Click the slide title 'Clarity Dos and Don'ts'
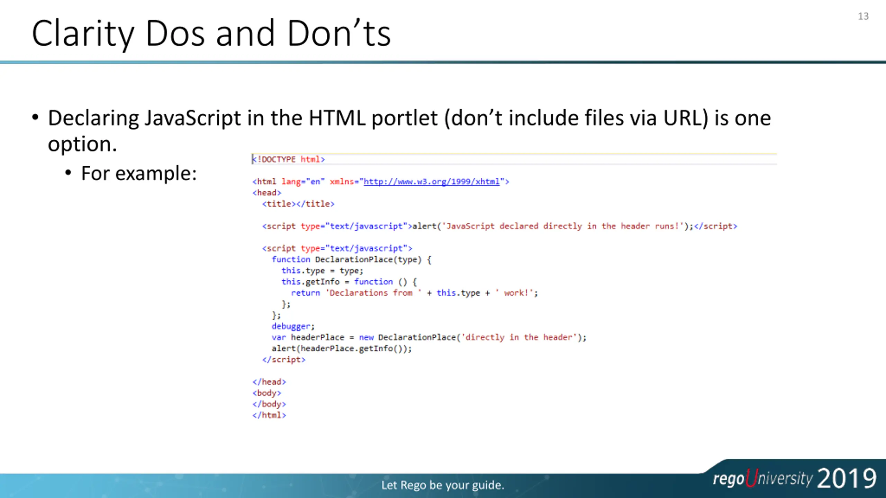The image size is (886, 498). coord(211,34)
